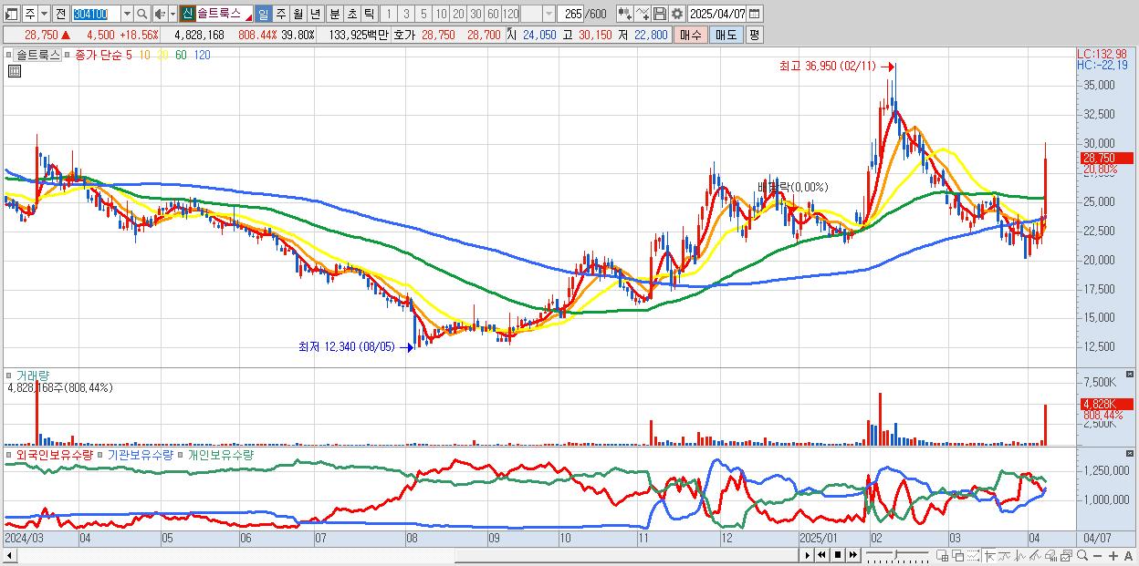Click the trend line tool icon
The image size is (1139, 566).
point(1005,555)
